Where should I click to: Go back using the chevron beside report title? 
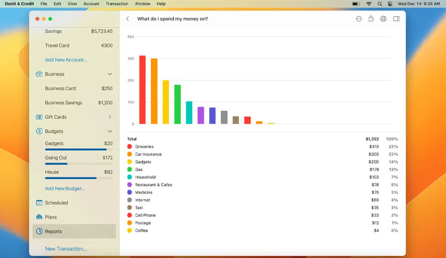tap(128, 19)
